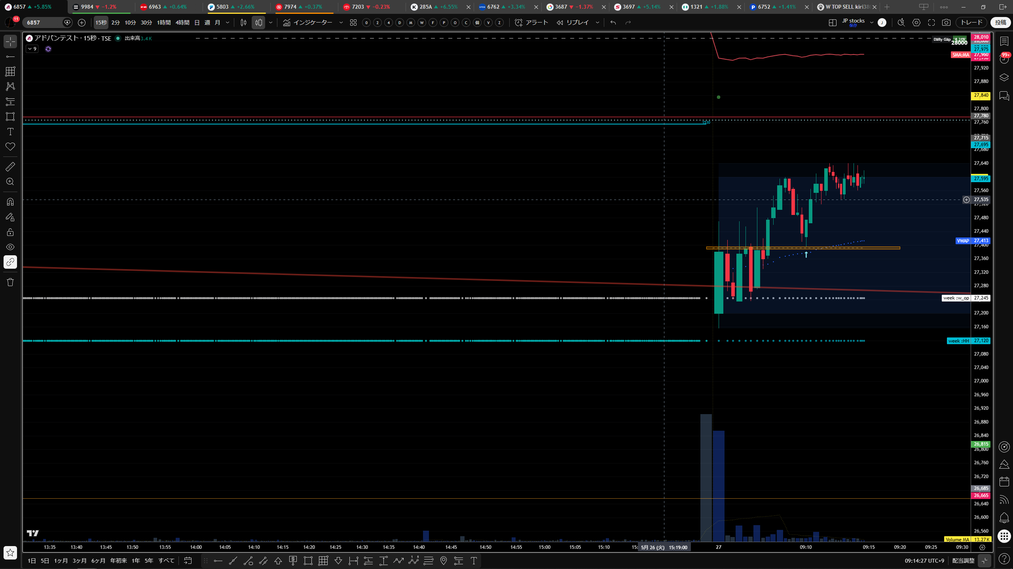This screenshot has width=1013, height=569.
Task: Open quick search lightning icon
Action: click(901, 23)
